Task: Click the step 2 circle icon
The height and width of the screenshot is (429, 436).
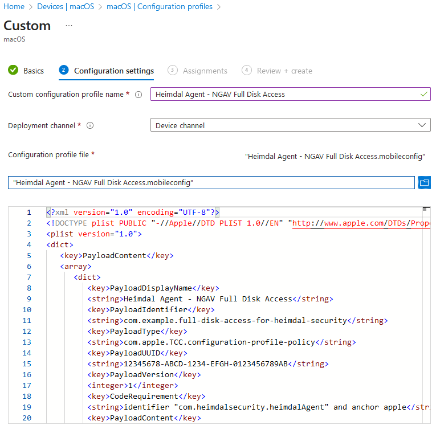Action: point(64,70)
